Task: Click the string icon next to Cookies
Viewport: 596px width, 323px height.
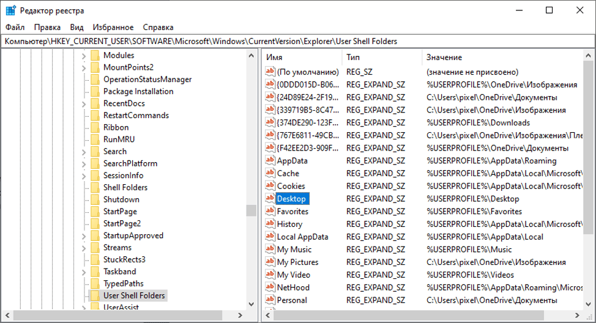Action: pyautogui.click(x=270, y=186)
